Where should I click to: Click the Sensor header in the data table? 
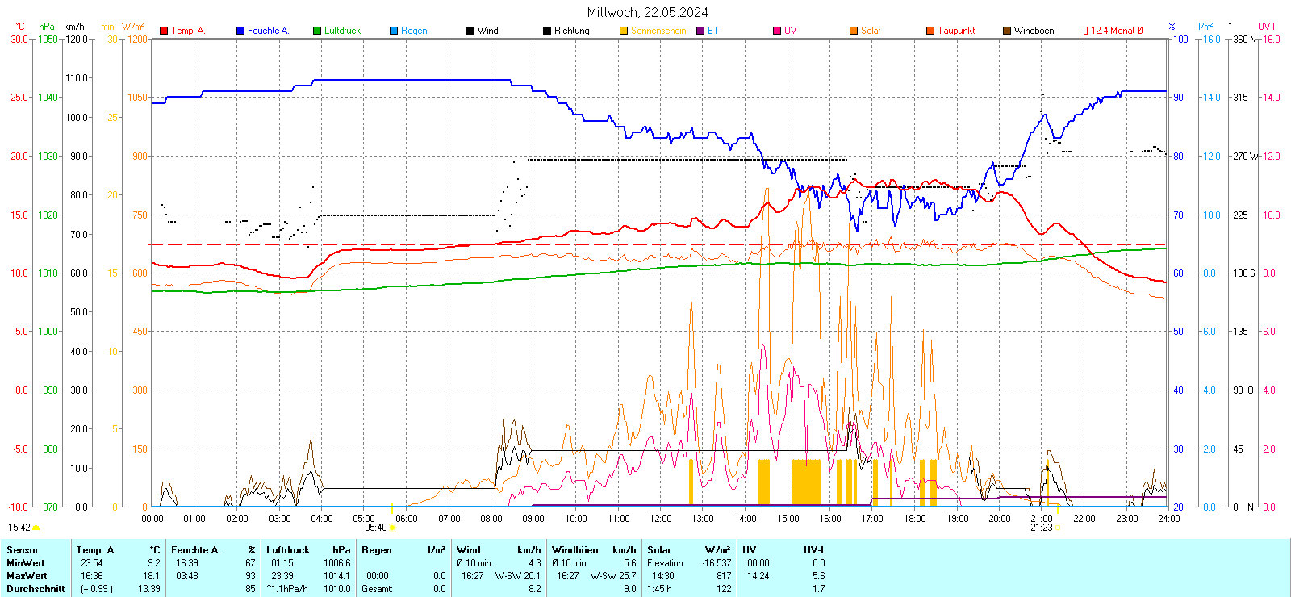click(23, 550)
